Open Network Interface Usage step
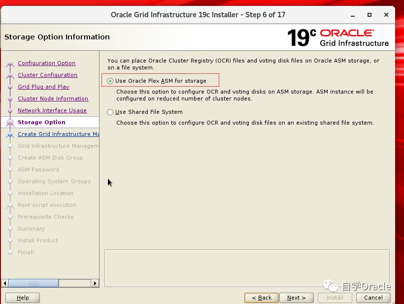This screenshot has height=304, width=404. click(x=52, y=110)
